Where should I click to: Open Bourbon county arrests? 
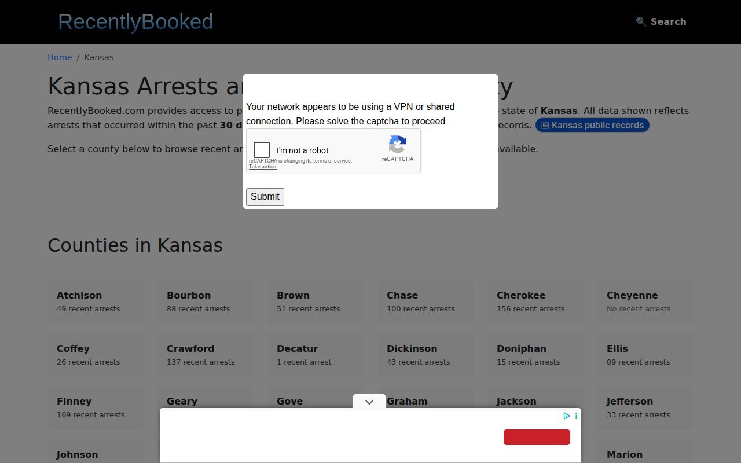click(x=206, y=302)
